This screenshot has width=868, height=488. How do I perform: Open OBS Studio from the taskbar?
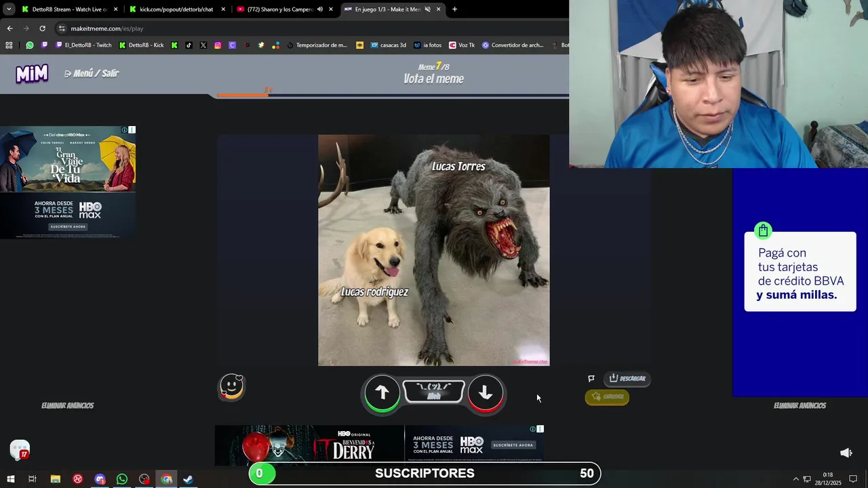pyautogui.click(x=144, y=479)
